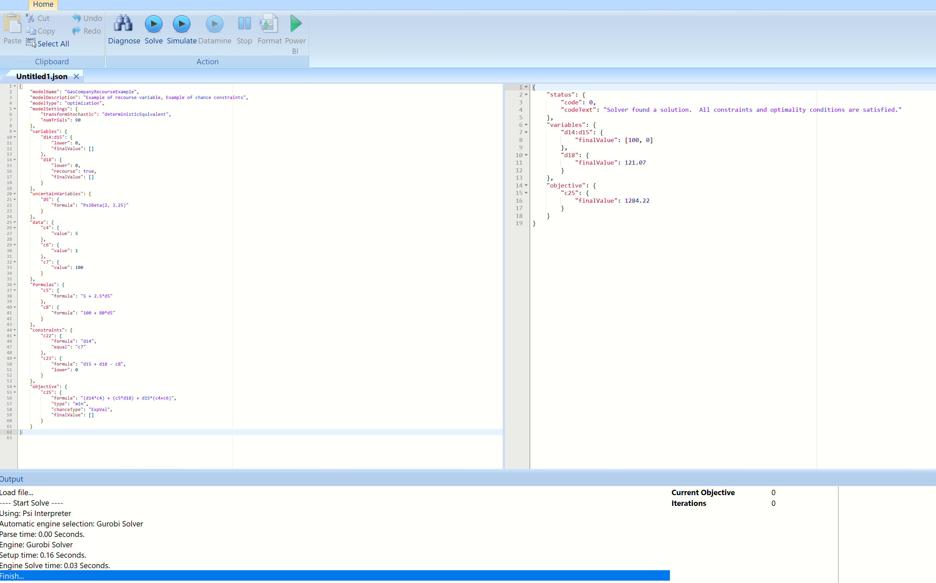936x583 pixels.
Task: Collapse the variables section in the editor gutter
Action: coord(14,132)
